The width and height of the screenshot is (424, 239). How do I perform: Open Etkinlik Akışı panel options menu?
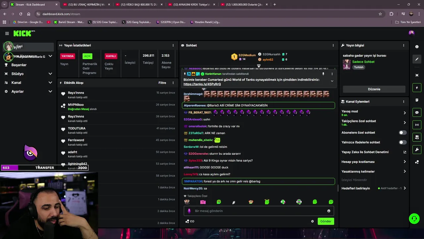pyautogui.click(x=173, y=83)
